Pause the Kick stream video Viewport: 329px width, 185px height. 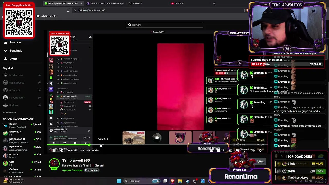click(54, 151)
